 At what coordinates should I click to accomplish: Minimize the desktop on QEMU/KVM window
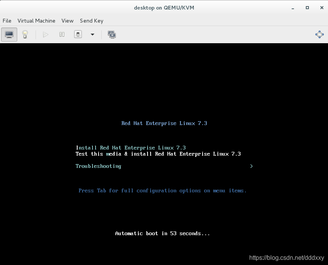293,8
